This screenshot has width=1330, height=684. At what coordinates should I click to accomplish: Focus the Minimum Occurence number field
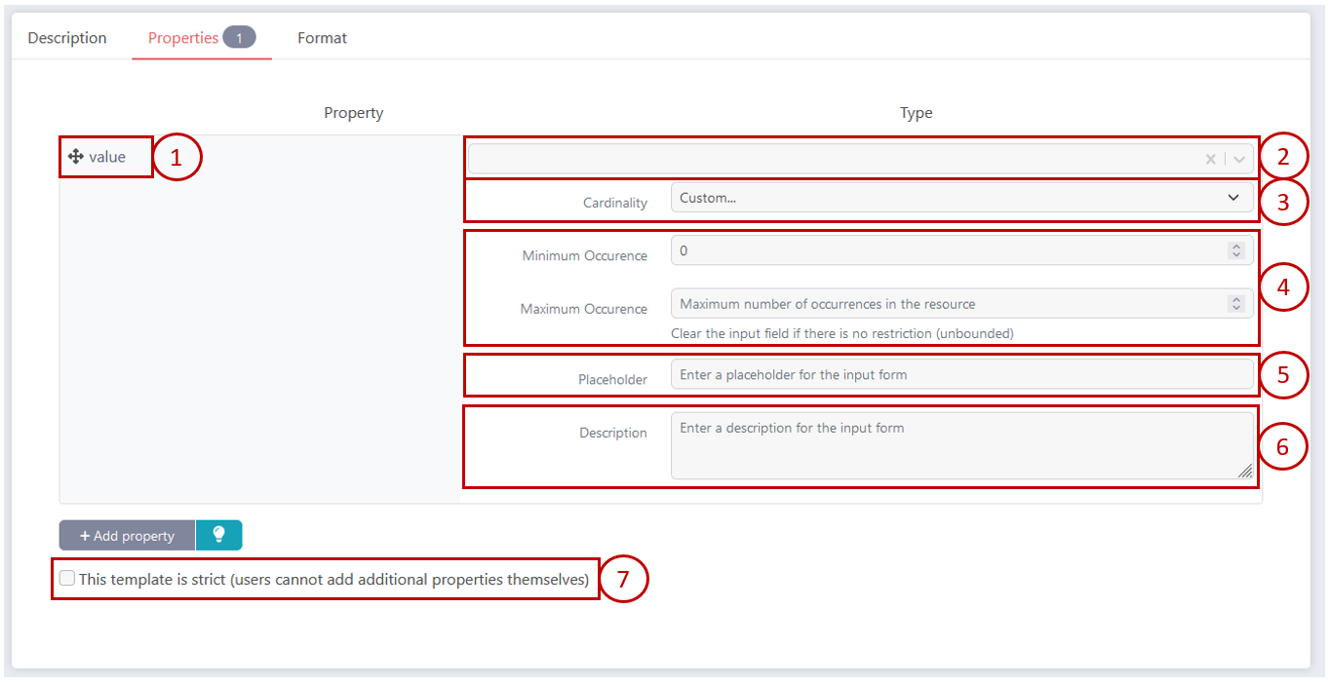946,251
